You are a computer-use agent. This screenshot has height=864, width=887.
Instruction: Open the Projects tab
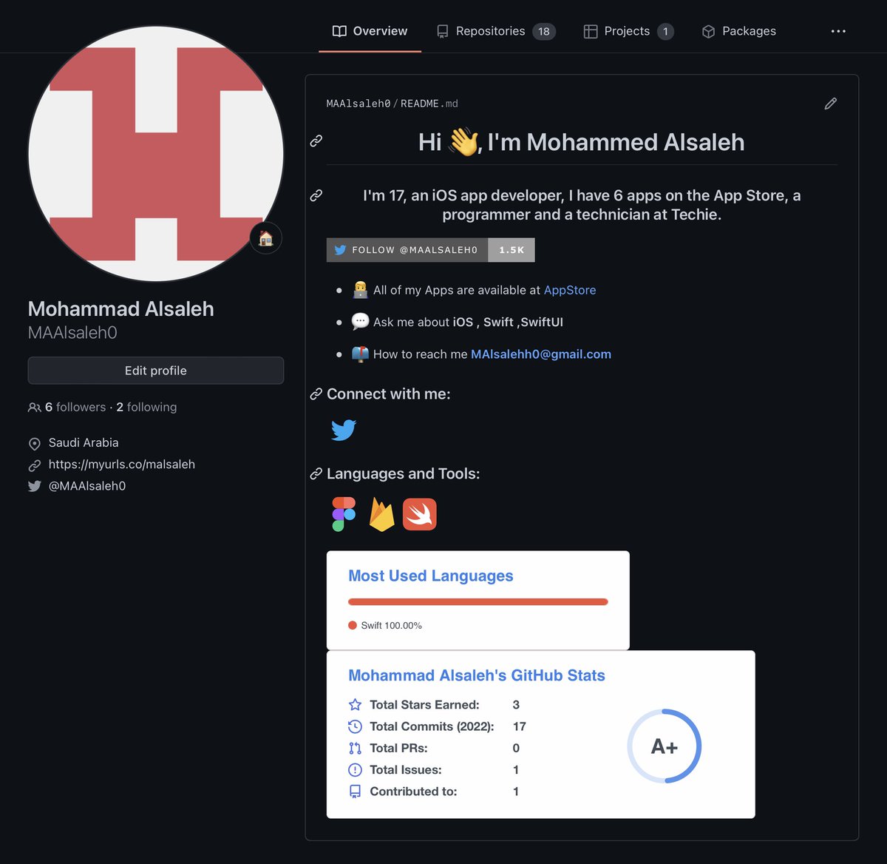(628, 31)
